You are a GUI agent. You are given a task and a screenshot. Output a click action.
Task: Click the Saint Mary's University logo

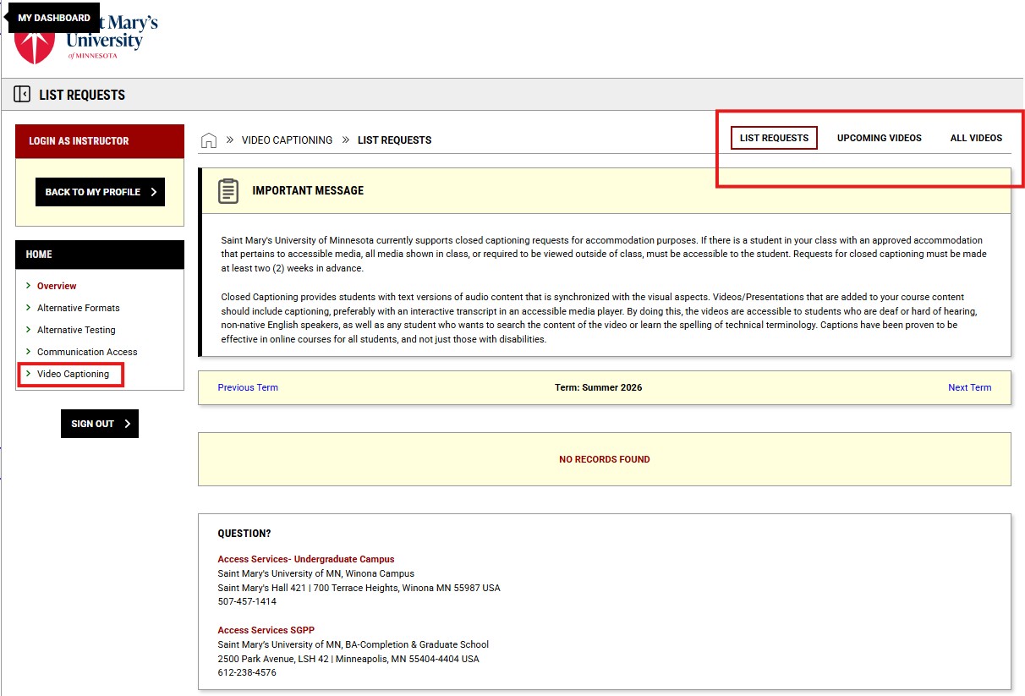coord(86,38)
